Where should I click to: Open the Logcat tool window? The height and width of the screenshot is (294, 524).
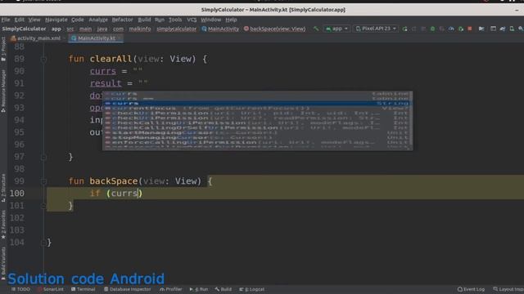pyautogui.click(x=251, y=289)
